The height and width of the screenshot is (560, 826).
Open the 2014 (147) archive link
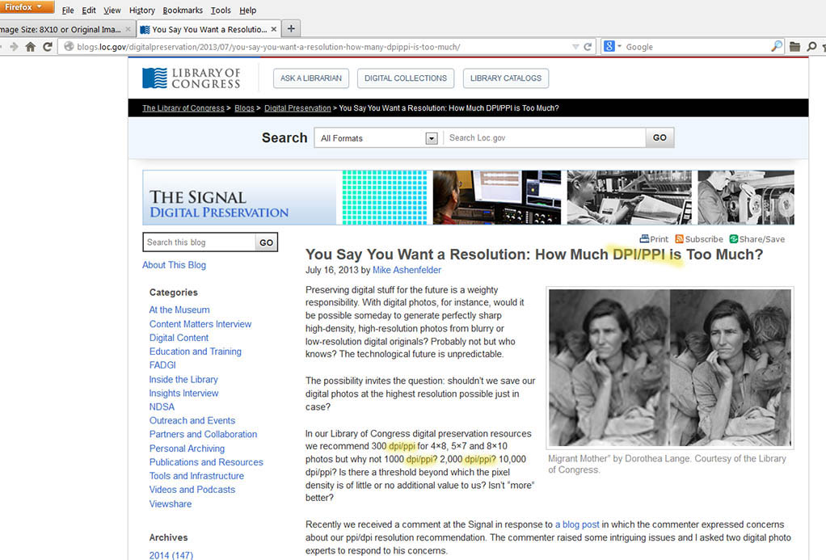coord(171,555)
